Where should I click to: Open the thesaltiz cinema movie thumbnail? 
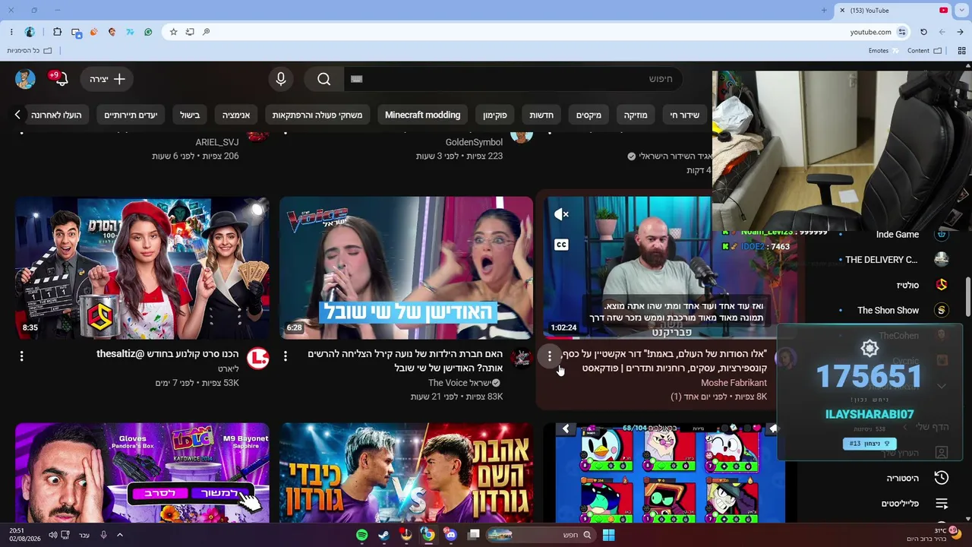[142, 267]
